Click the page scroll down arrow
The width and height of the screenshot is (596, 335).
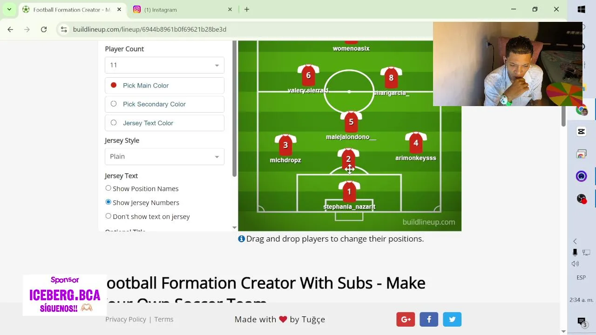pyautogui.click(x=563, y=331)
